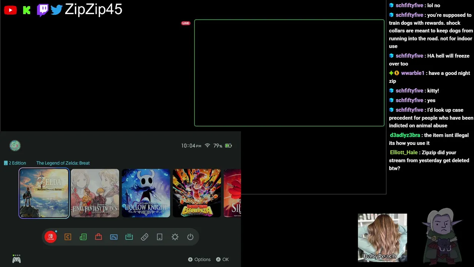
Task: Click the battery charging icon
Action: 228,146
